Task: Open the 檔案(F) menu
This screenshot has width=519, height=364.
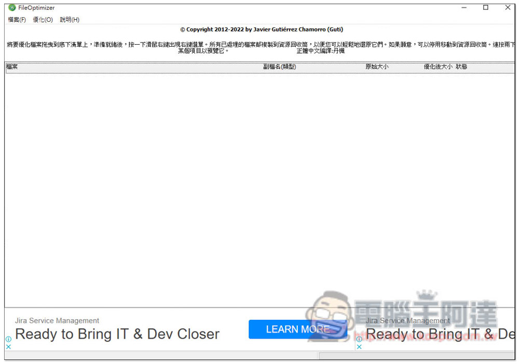Action: (x=16, y=19)
